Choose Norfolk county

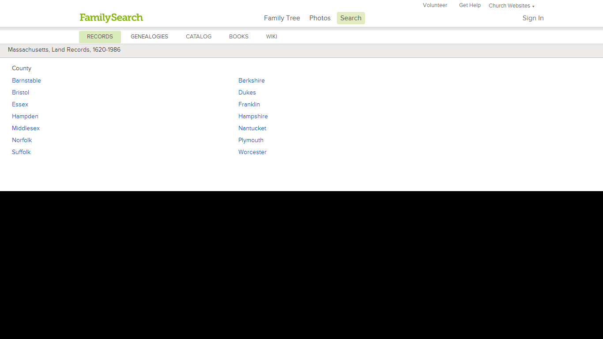point(22,140)
